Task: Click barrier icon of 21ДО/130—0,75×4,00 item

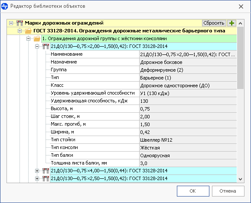Action: 46,171
